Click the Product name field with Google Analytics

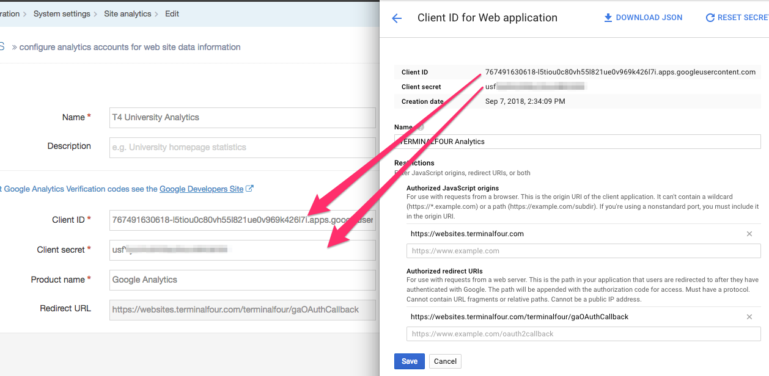click(x=242, y=280)
